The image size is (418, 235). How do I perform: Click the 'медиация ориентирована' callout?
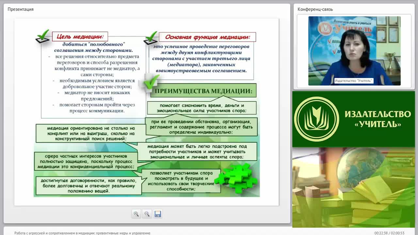(91, 133)
